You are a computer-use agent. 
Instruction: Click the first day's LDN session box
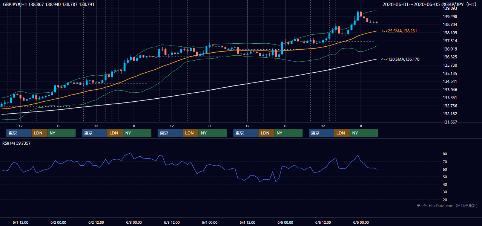pos(39,133)
